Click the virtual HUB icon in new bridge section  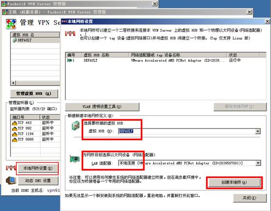point(75,126)
